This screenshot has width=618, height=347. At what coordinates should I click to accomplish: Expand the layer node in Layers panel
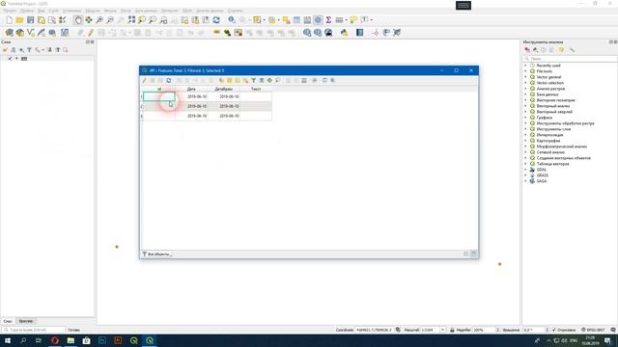point(16,58)
